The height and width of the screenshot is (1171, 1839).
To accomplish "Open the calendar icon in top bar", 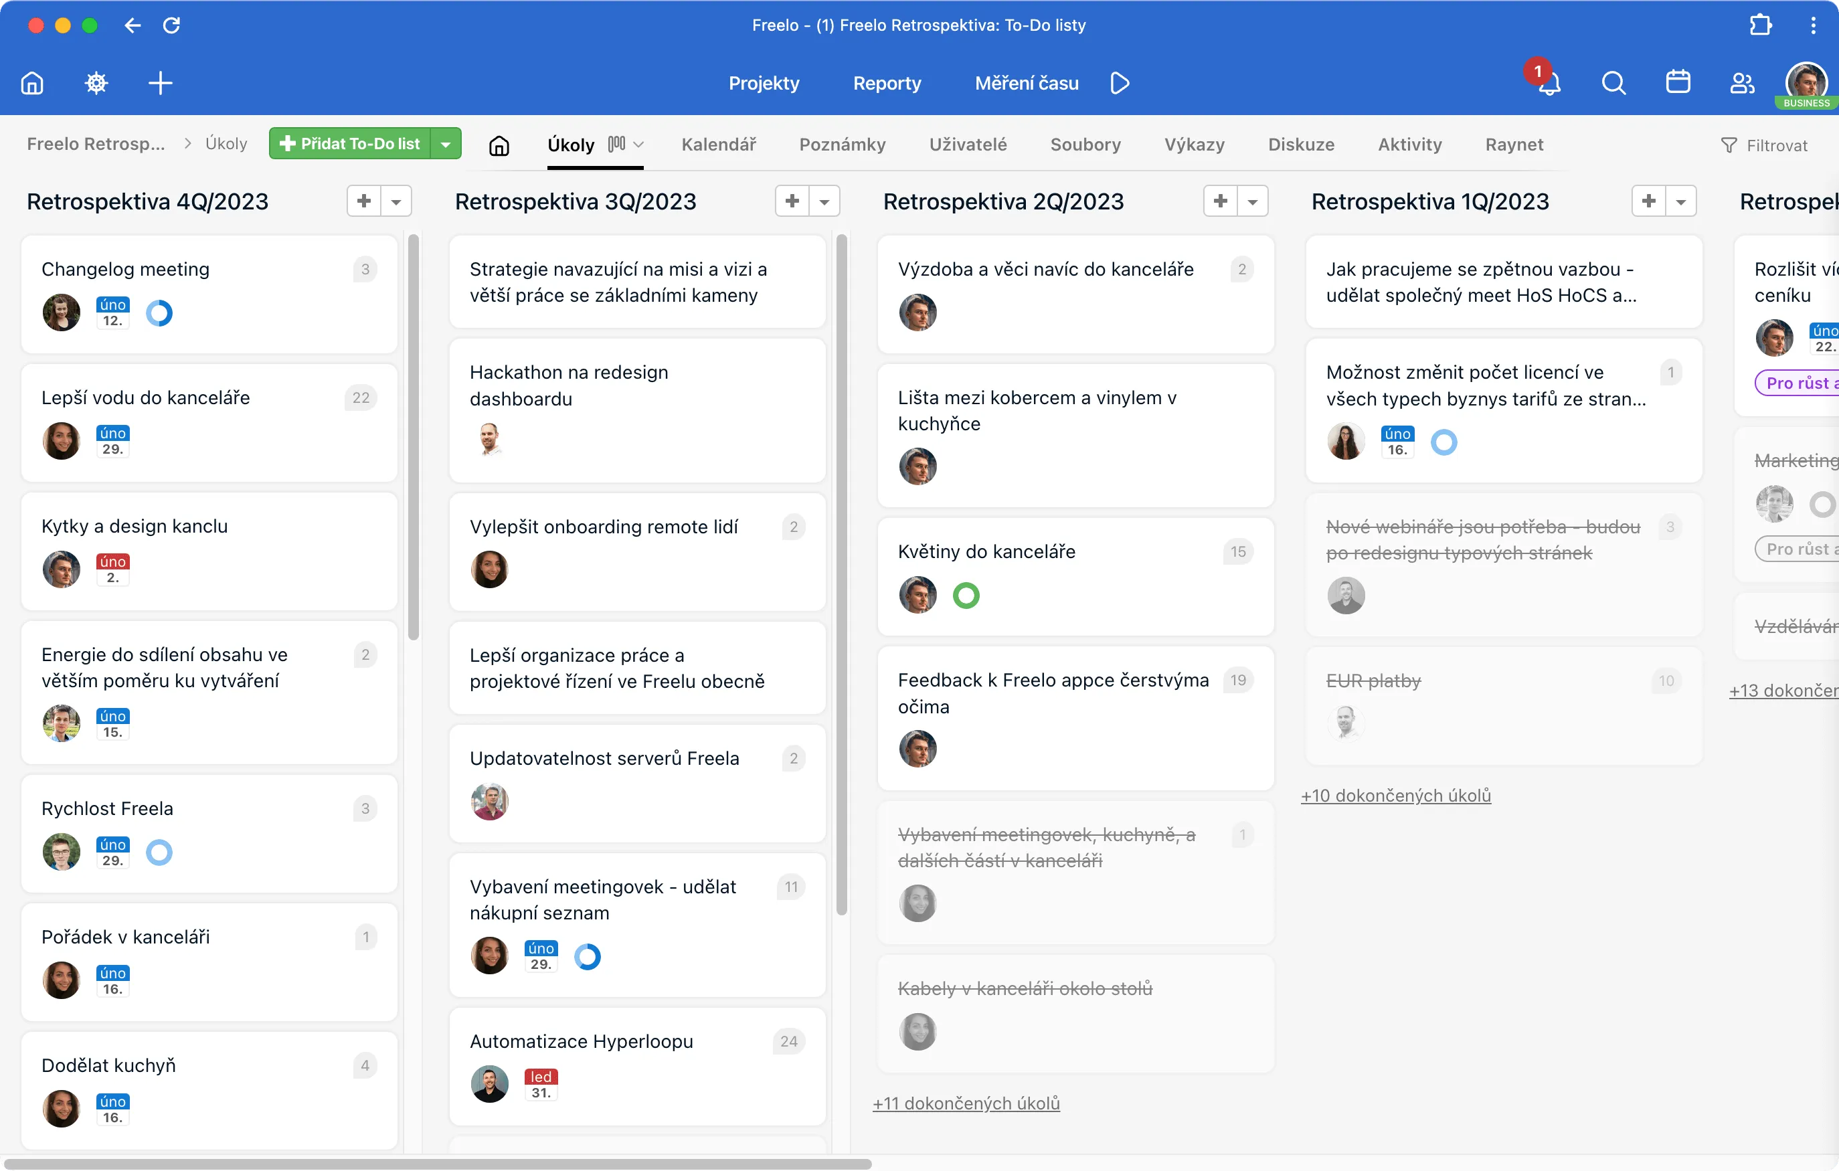I will point(1678,82).
